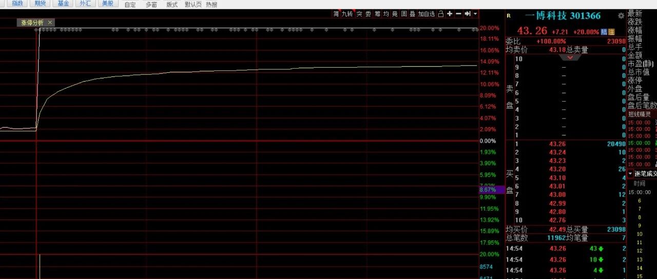Switch to the 期货 futures tab

coord(40,4)
